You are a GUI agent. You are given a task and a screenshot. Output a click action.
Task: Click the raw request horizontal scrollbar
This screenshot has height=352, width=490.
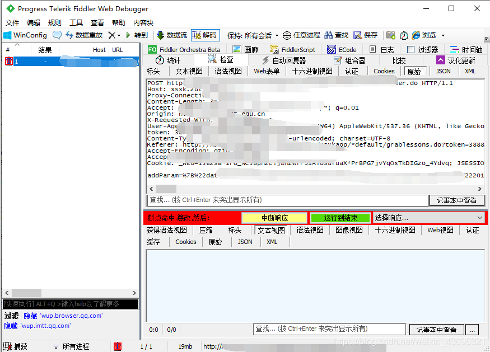point(316,189)
